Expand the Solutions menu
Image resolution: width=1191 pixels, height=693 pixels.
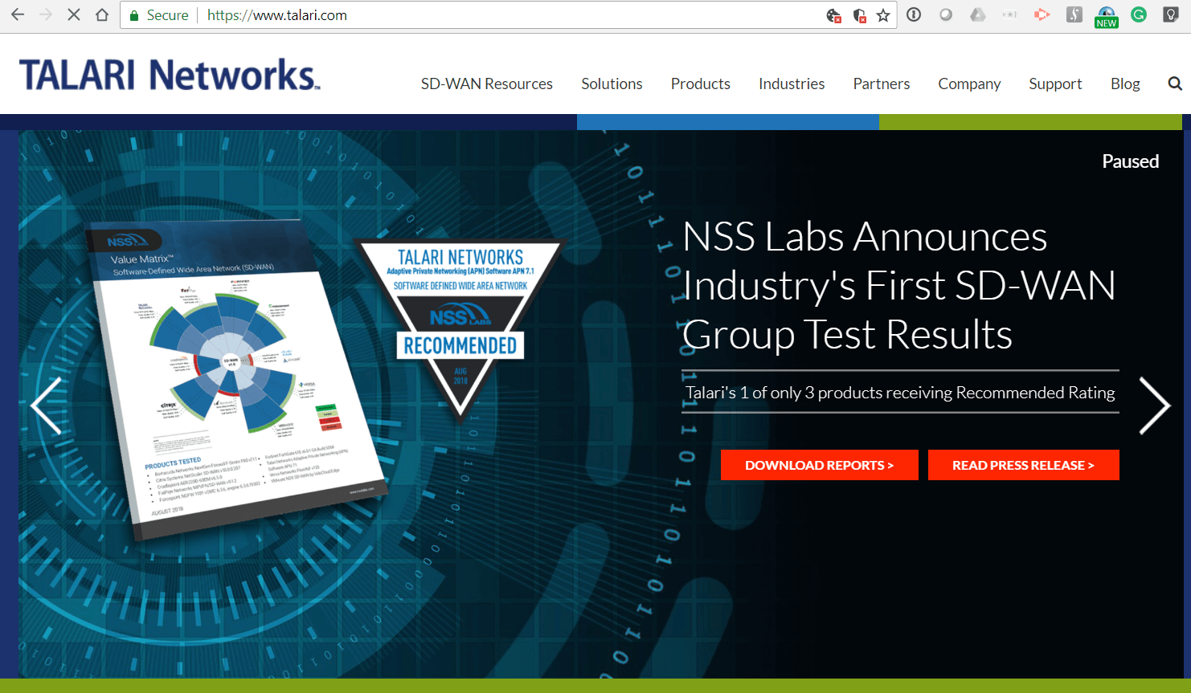[x=612, y=84]
